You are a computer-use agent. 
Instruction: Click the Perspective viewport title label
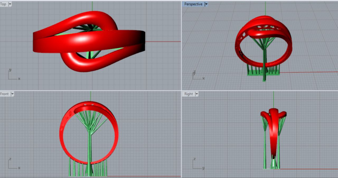(193, 4)
